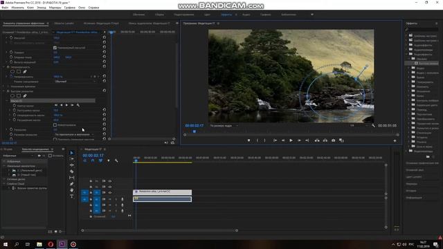Toggle Blurriness stopwatch animation

click(x=11, y=129)
